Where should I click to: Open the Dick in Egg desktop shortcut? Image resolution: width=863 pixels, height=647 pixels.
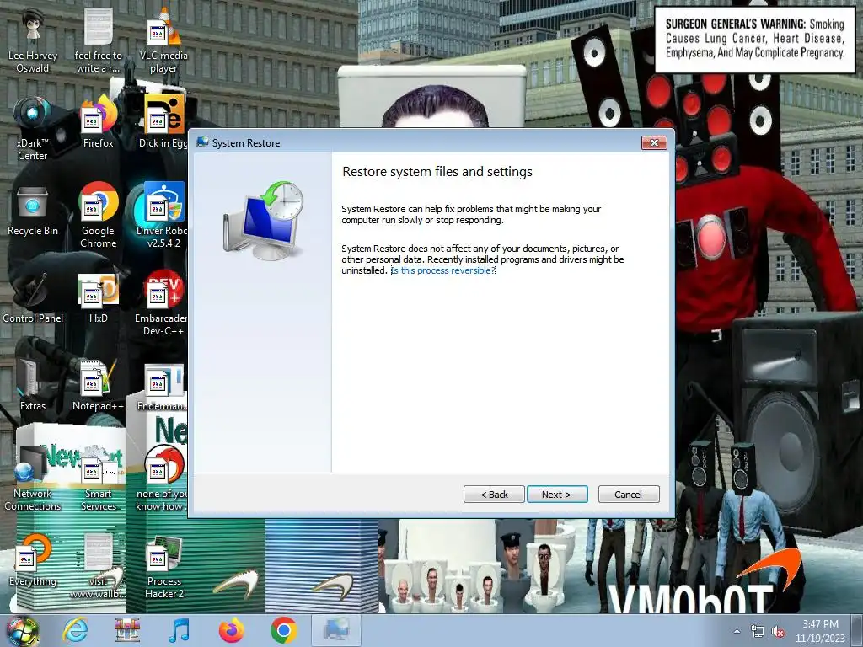[x=163, y=123]
